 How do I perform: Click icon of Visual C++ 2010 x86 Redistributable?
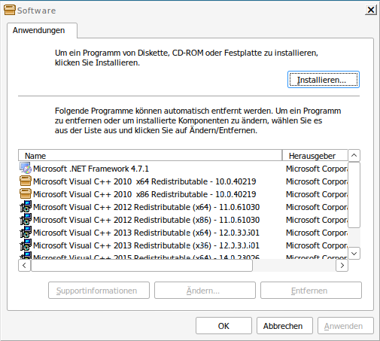tap(26, 194)
